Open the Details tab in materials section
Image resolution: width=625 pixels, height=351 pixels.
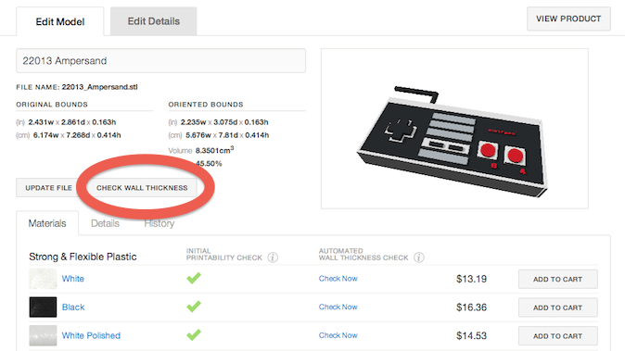click(105, 223)
